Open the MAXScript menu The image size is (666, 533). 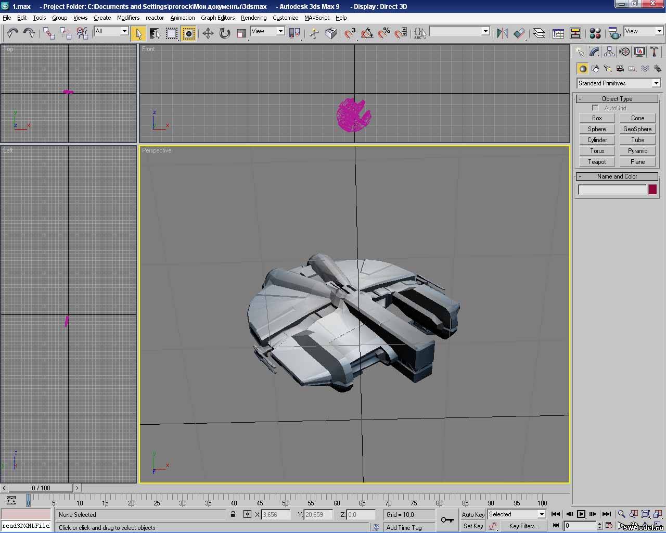pos(317,18)
